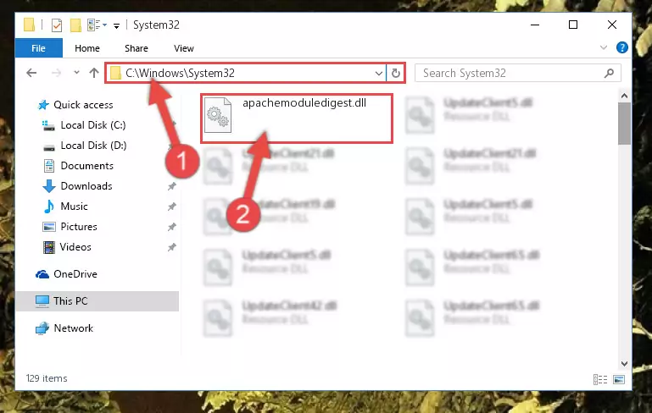652x413 pixels.
Task: Click the Network computer icon
Action: click(42, 328)
